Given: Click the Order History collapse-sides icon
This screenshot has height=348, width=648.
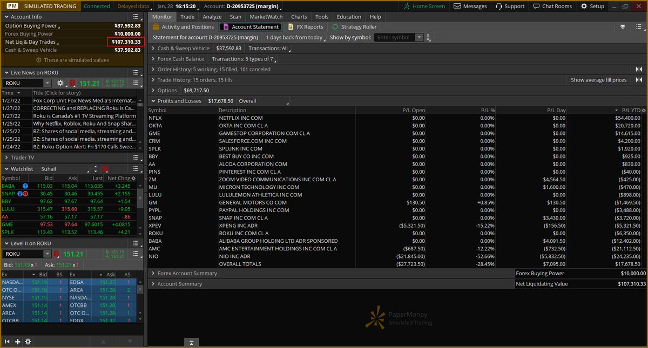Looking at the screenshot, I should click(x=639, y=69).
